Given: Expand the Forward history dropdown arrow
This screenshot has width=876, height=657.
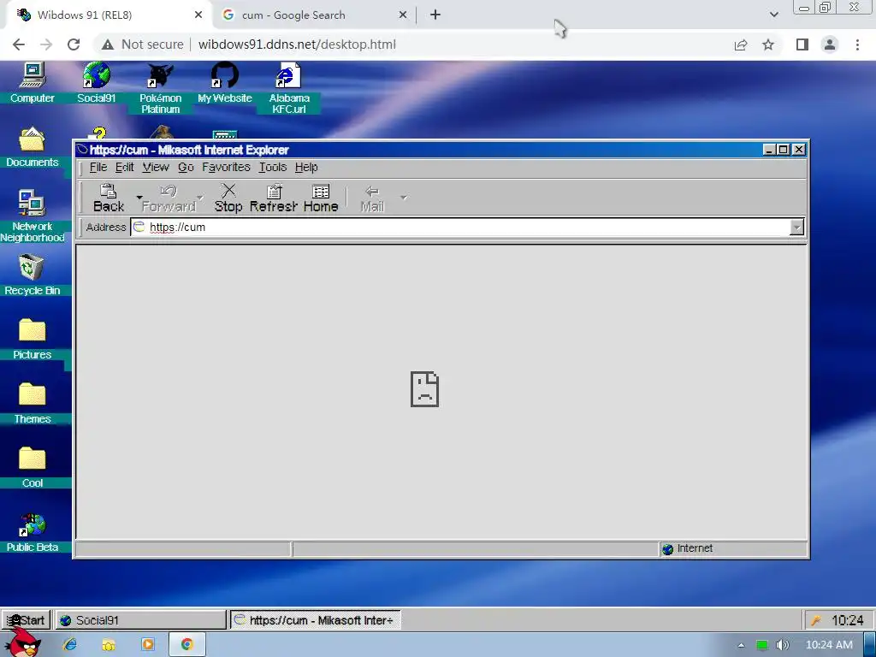Looking at the screenshot, I should (200, 198).
